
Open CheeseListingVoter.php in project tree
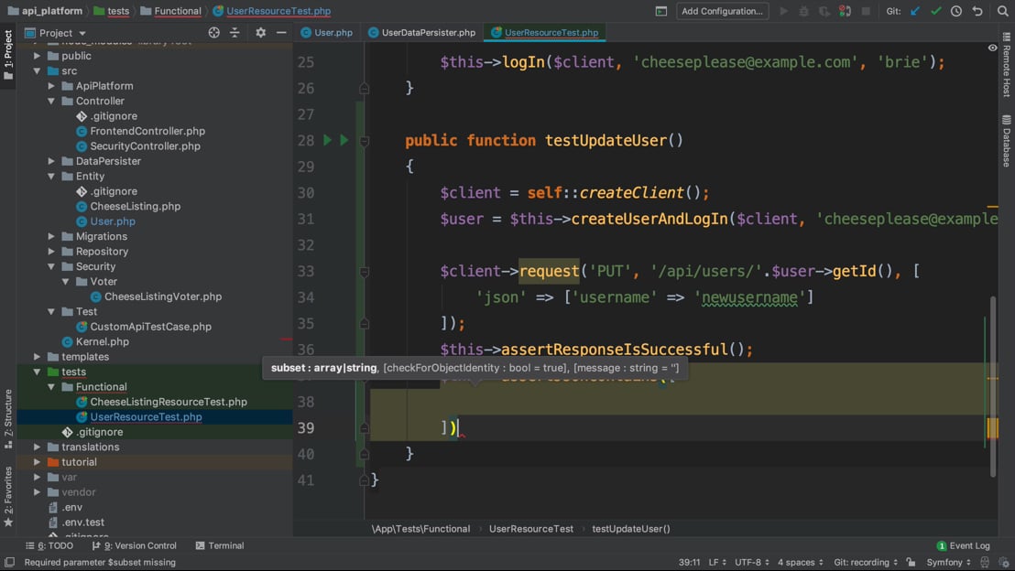click(162, 296)
